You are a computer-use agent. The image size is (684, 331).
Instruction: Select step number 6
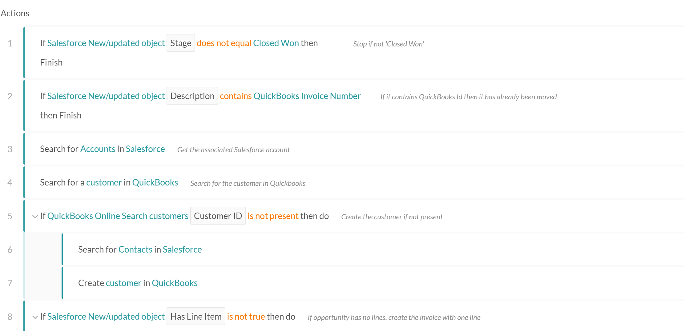pos(10,250)
